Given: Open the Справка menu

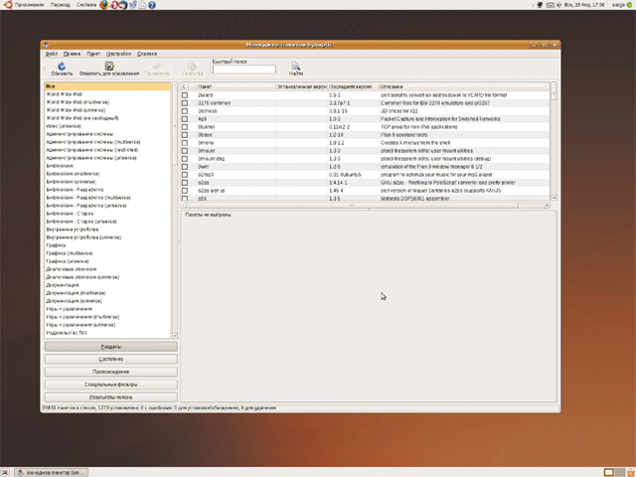Looking at the screenshot, I should (x=147, y=54).
